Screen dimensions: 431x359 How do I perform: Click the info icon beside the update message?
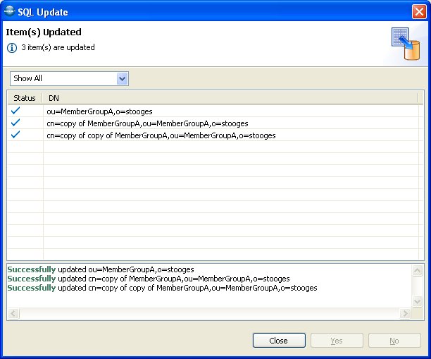click(11, 48)
